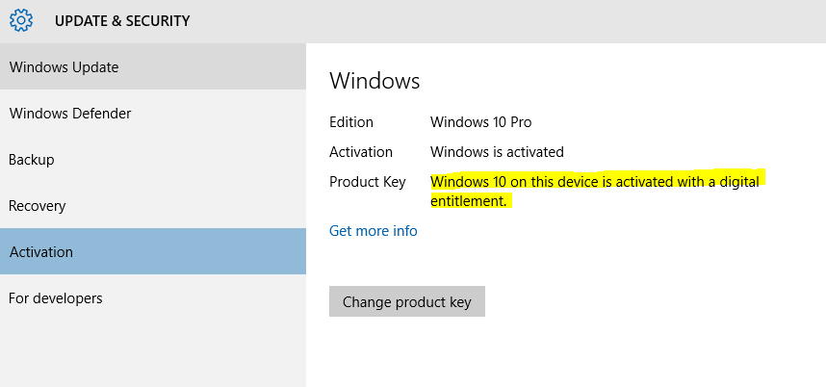Screen dimensions: 826x387
Task: Click the Product Key field label
Action: tap(367, 182)
